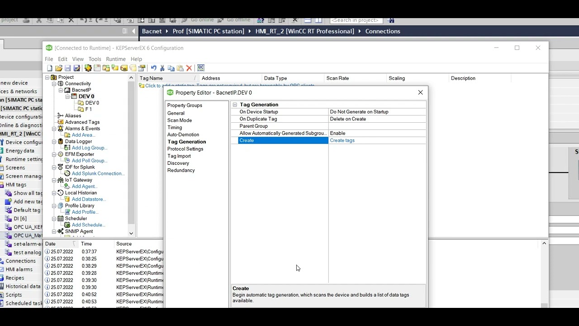Open the View menu

click(78, 59)
